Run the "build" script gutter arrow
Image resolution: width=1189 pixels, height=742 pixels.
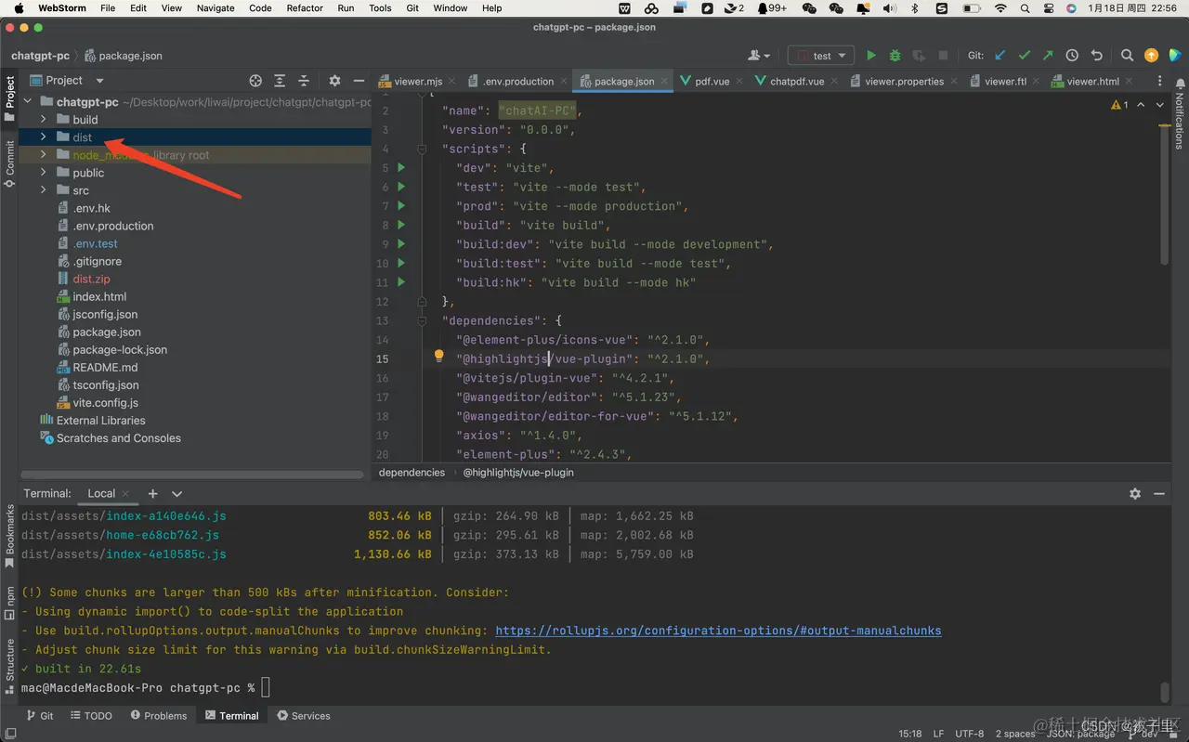[401, 225]
